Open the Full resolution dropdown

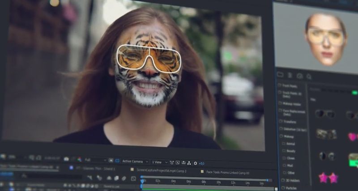coord(95,160)
